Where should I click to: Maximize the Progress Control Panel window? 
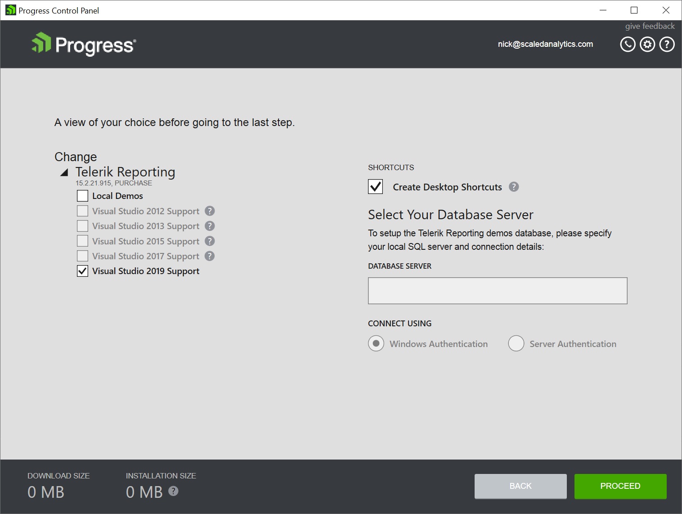pos(634,10)
